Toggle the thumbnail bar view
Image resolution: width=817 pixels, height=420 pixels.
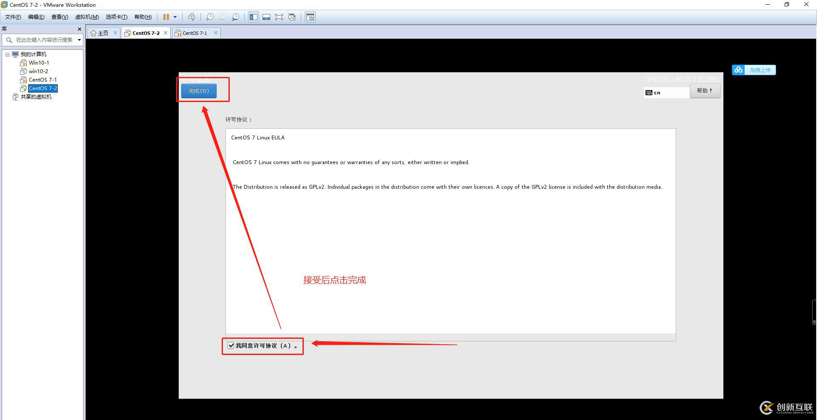[x=266, y=17]
